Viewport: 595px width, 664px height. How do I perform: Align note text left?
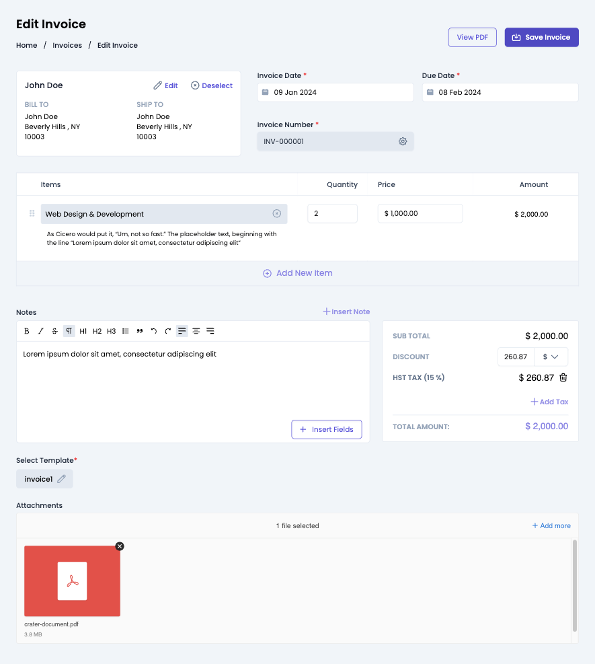coord(182,331)
